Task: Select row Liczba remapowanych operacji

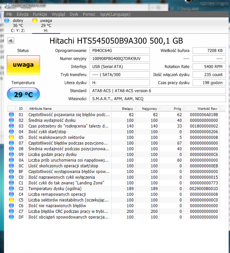Action: pos(114,194)
